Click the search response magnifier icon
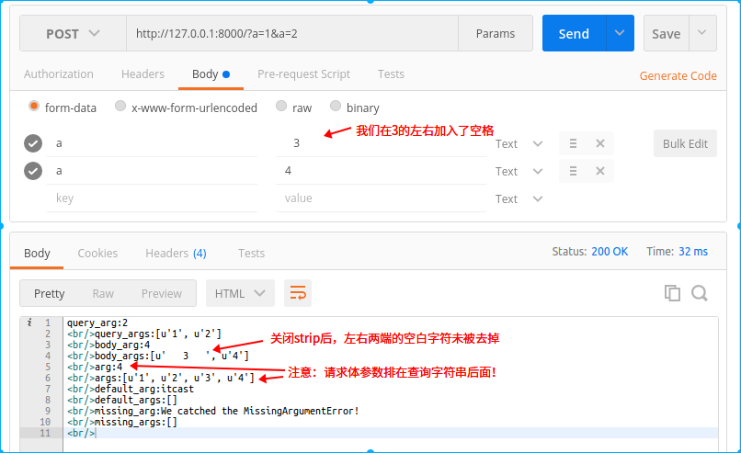The image size is (741, 453). click(x=699, y=293)
